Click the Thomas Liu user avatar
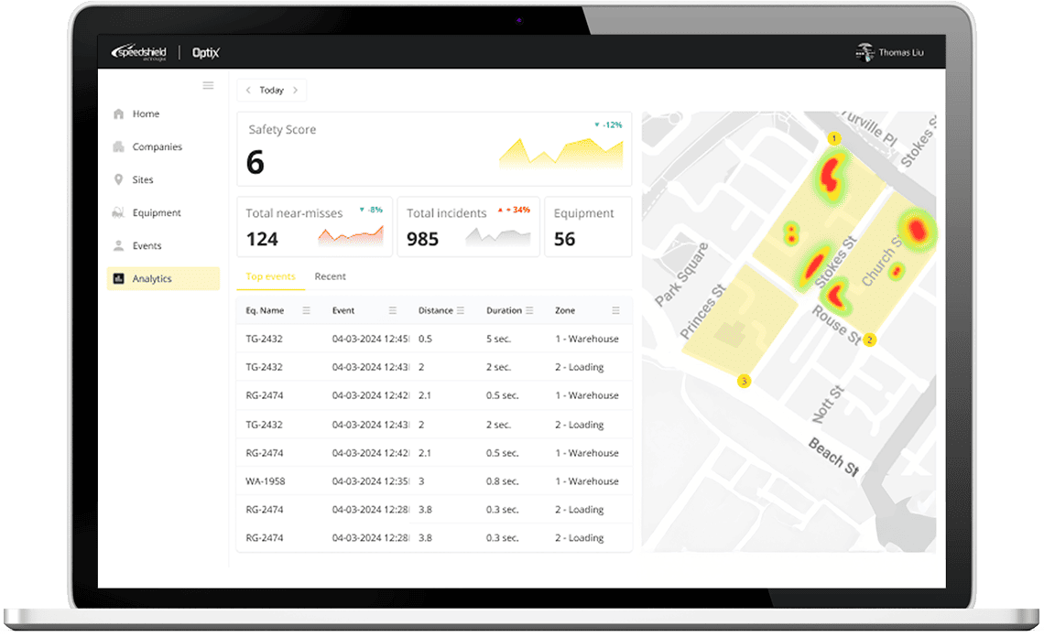The image size is (1044, 637). (x=864, y=52)
